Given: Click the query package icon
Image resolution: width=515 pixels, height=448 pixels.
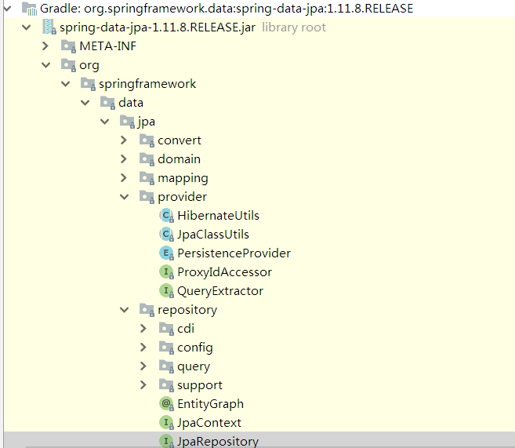Looking at the screenshot, I should [166, 366].
